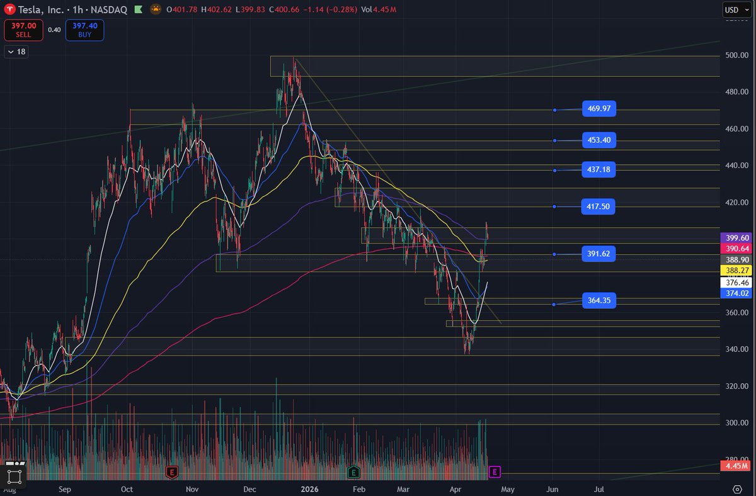Click the blue dot anchoring the 469.97 label
This screenshot has width=756, height=496.
554,110
